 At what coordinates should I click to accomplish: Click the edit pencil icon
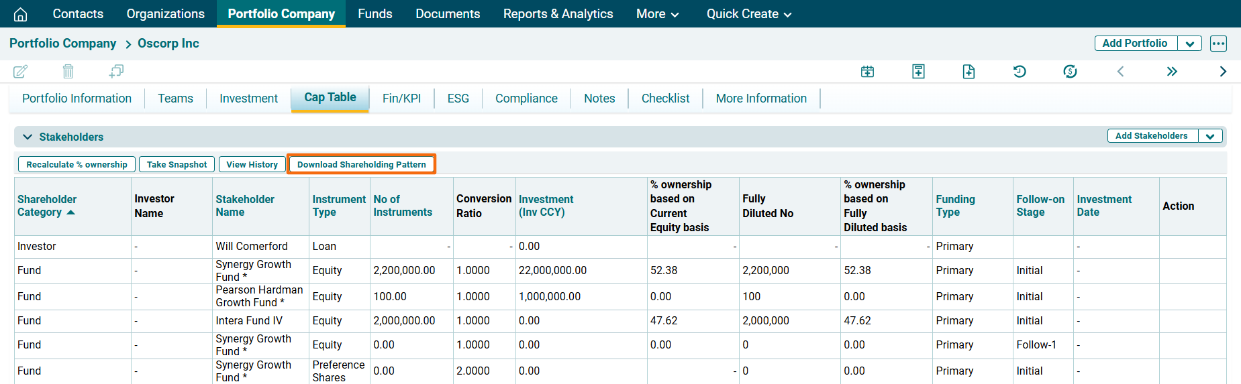(20, 71)
